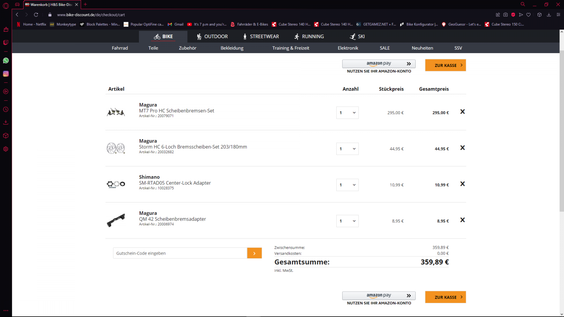Open Extensions cube icon in sidebar
Viewport: 564px width, 317px height.
pos(6,136)
